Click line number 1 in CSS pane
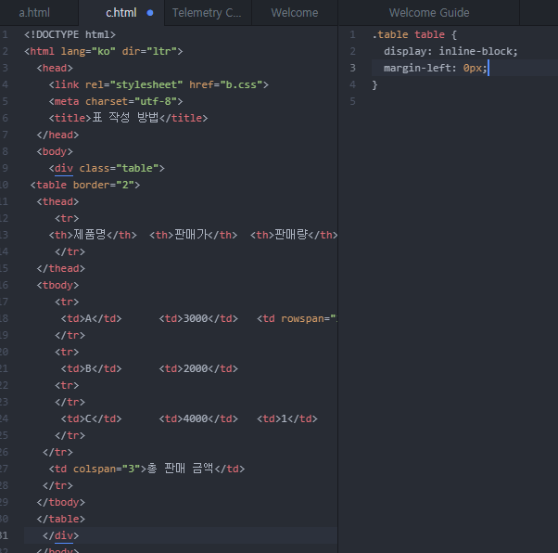This screenshot has height=553, width=558. [x=352, y=34]
